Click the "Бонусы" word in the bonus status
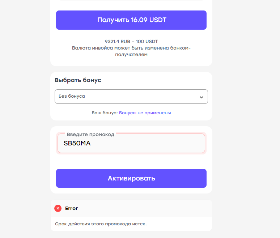The width and height of the screenshot is (280, 238). tap(128, 113)
